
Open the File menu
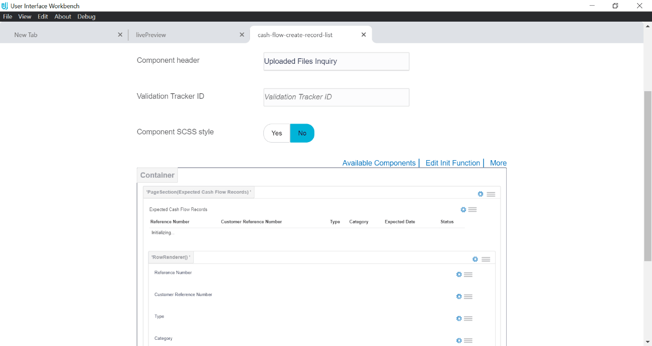(7, 16)
